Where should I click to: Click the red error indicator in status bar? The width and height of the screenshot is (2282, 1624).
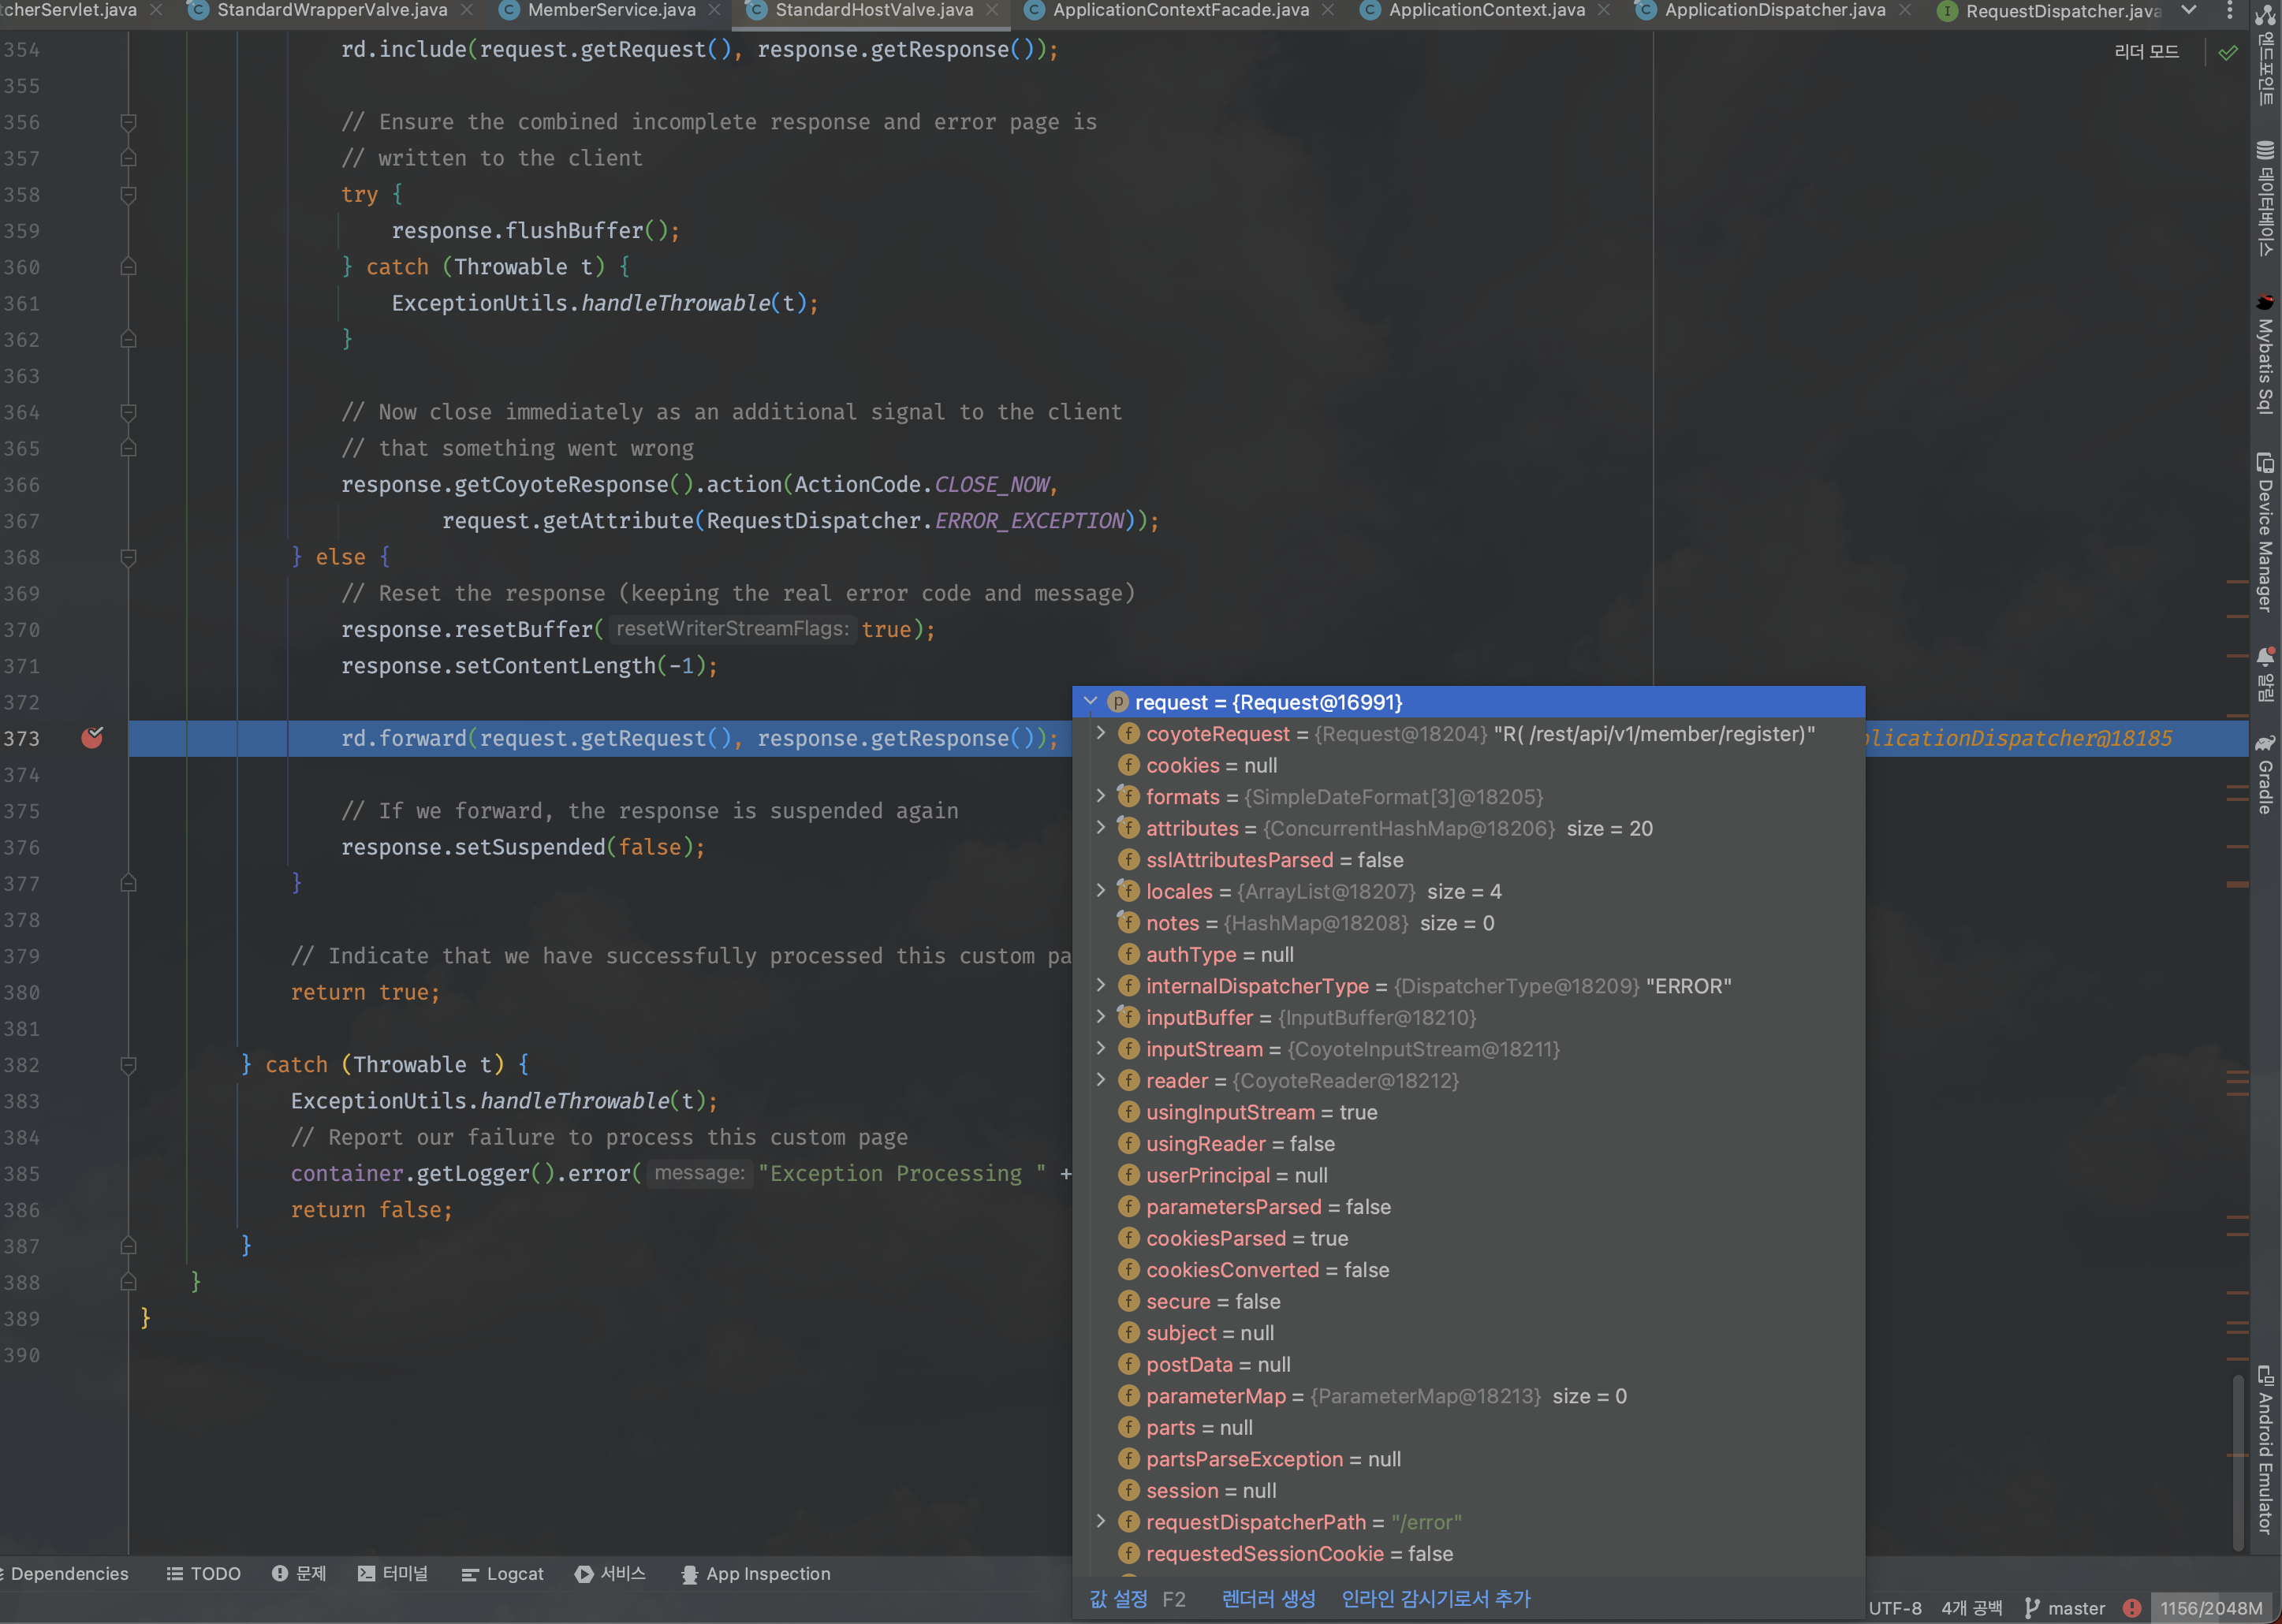tap(2132, 1608)
